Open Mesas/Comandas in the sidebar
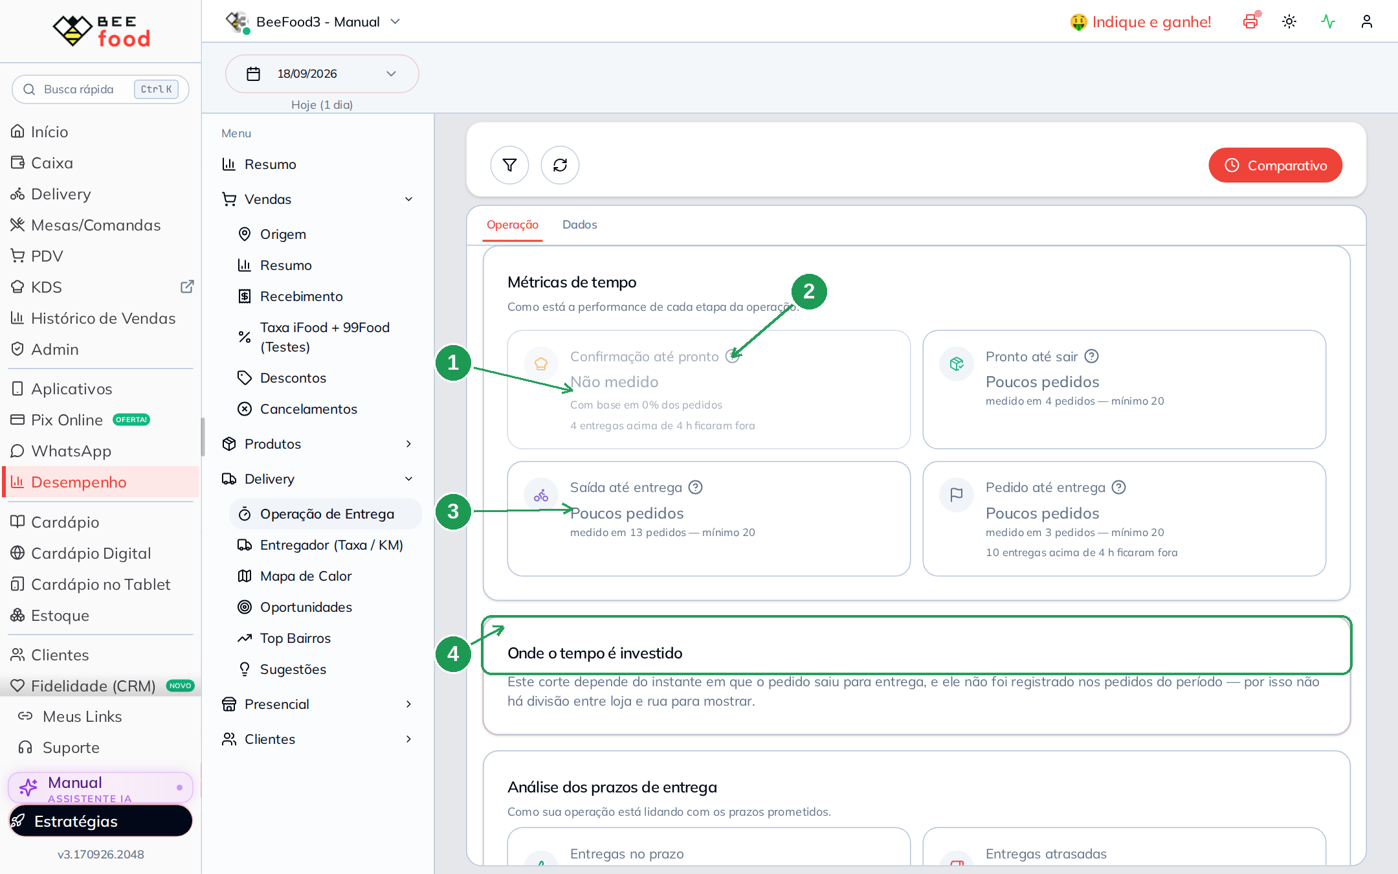This screenshot has height=874, width=1398. click(x=100, y=225)
